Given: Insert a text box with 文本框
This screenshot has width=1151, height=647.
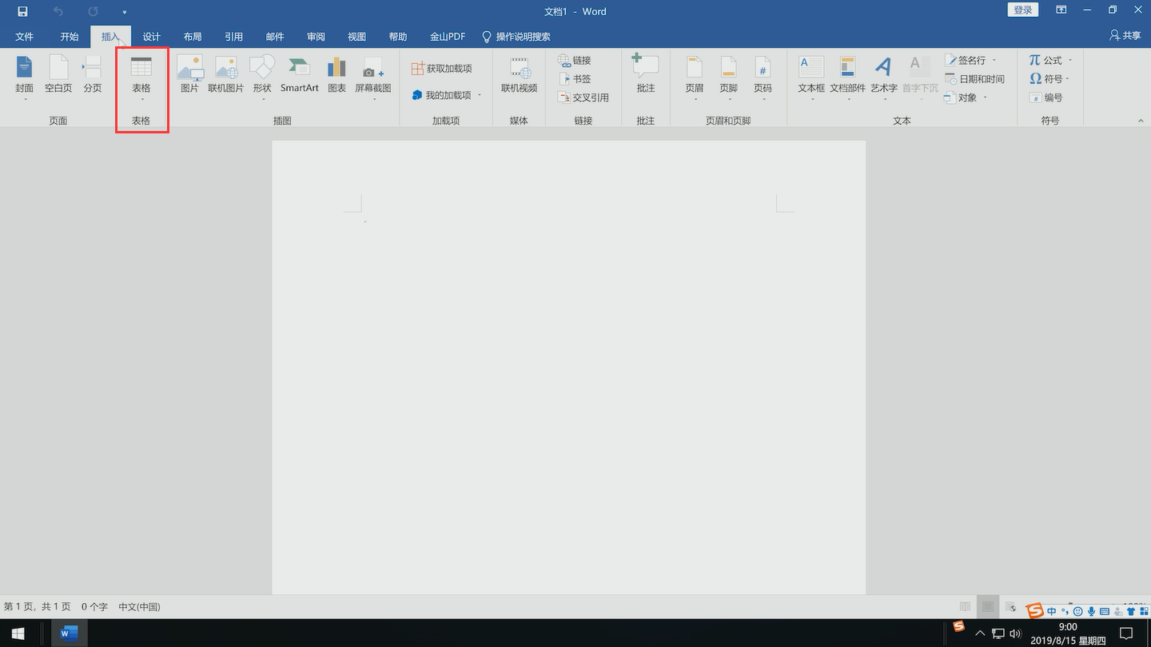Looking at the screenshot, I should pyautogui.click(x=811, y=77).
